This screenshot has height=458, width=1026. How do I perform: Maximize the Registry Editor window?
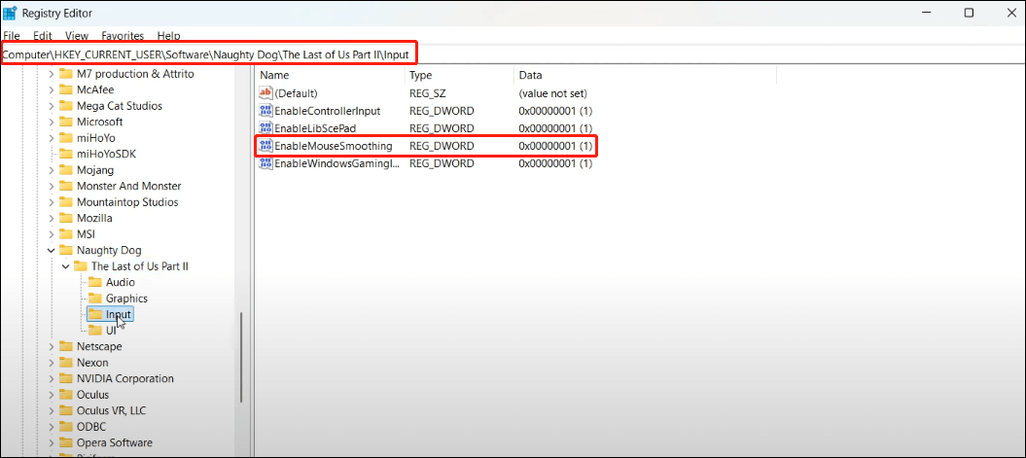(x=969, y=13)
